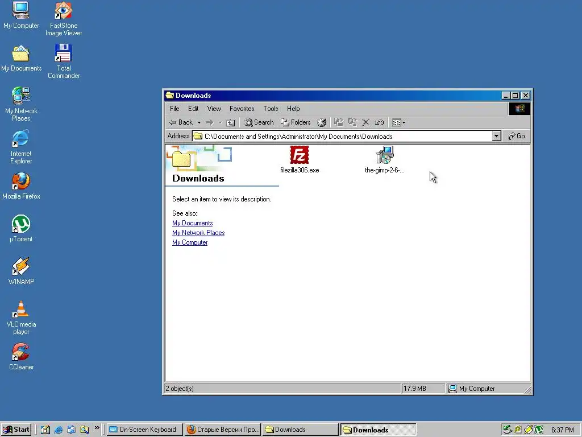Screen dimensions: 582x437
Task: Switch to Firefox Старые Версии taskbar button
Action: point(223,430)
